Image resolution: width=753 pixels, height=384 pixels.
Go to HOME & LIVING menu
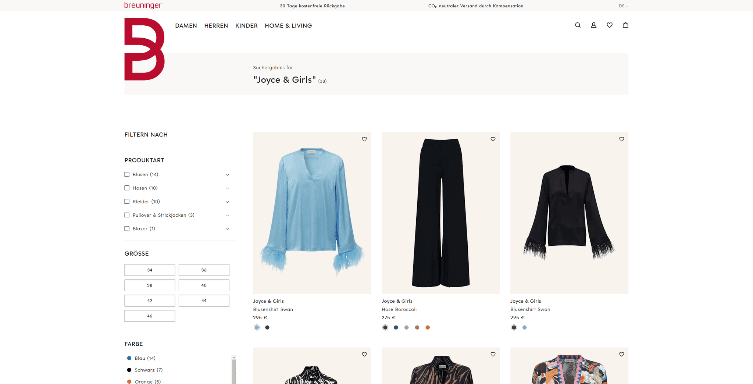(x=288, y=26)
